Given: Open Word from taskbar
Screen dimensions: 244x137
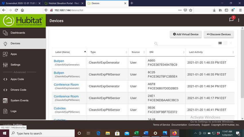Looking at the screenshot, I should click(146, 133).
